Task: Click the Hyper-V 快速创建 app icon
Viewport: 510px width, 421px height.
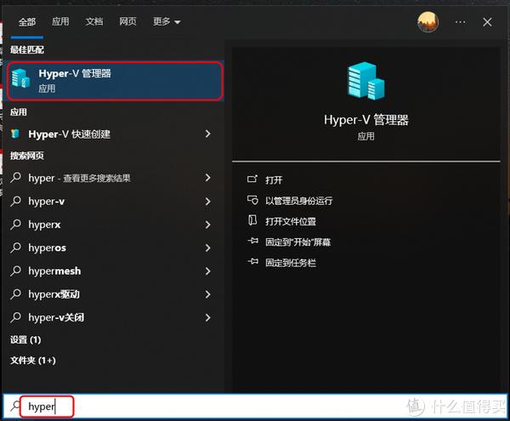Action: point(15,134)
